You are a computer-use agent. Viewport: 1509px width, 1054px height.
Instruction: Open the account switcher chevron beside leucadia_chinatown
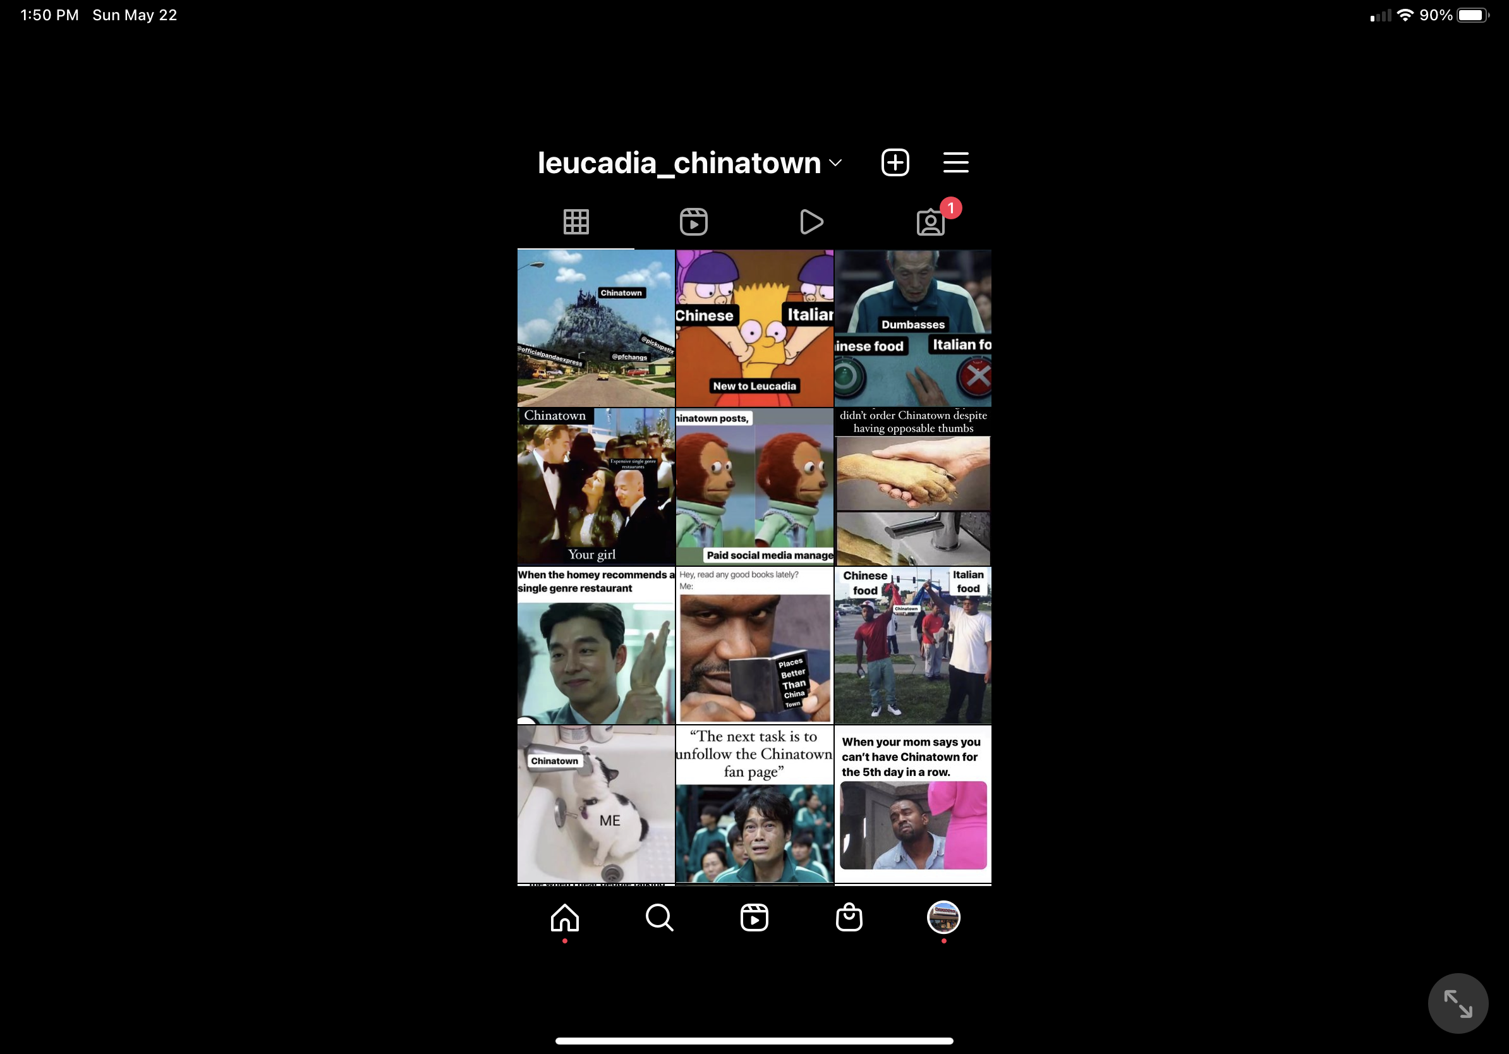[835, 163]
